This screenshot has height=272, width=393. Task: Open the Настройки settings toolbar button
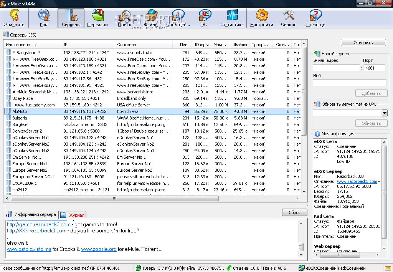pyautogui.click(x=262, y=18)
